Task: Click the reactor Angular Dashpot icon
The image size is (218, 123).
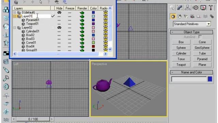Action: pos(6,78)
